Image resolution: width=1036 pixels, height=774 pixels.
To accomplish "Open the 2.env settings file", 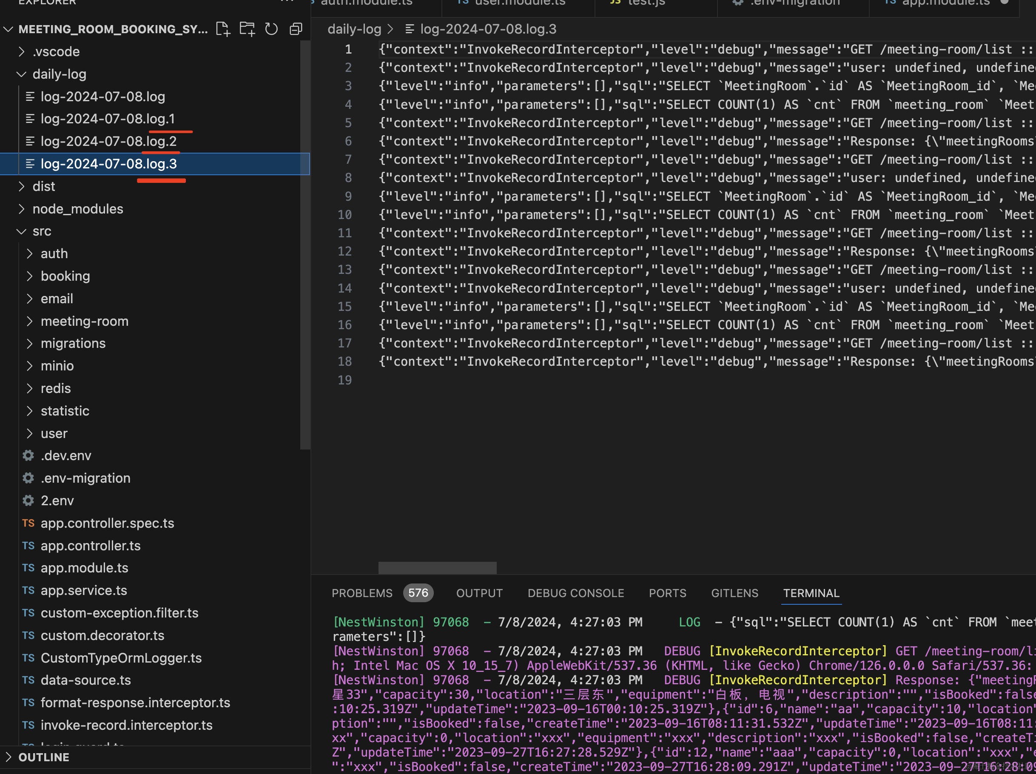I will point(57,501).
